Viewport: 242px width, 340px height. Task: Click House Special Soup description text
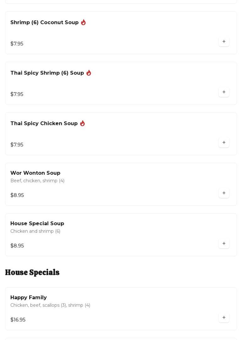pos(35,231)
